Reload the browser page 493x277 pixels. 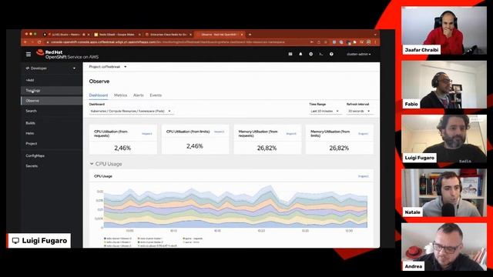39,42
